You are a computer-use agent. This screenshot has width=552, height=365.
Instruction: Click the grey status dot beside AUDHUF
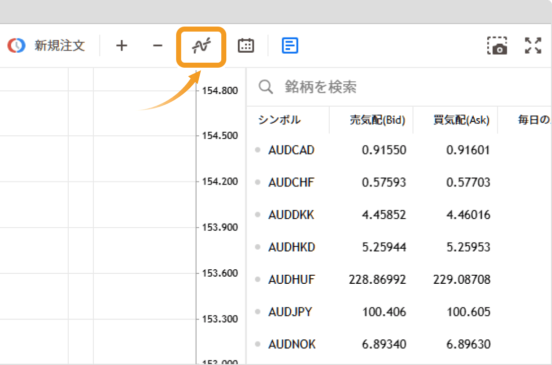click(258, 279)
